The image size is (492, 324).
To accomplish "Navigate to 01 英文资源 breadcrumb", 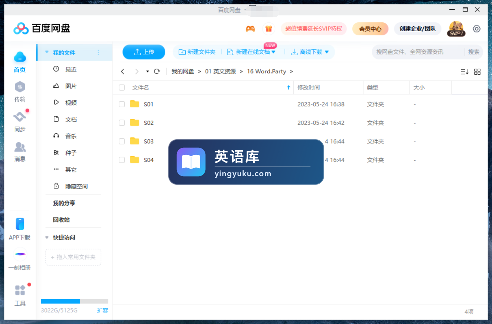I will 220,71.
